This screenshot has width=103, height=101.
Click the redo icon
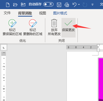point(85,5)
